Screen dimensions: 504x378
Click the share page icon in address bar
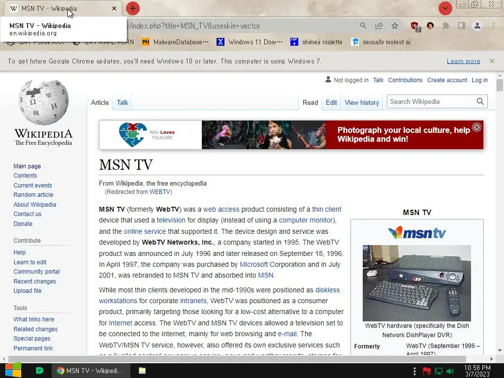click(x=379, y=26)
